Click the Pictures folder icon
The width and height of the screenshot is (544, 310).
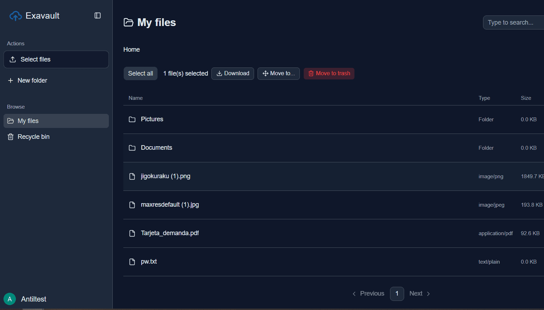(x=132, y=120)
